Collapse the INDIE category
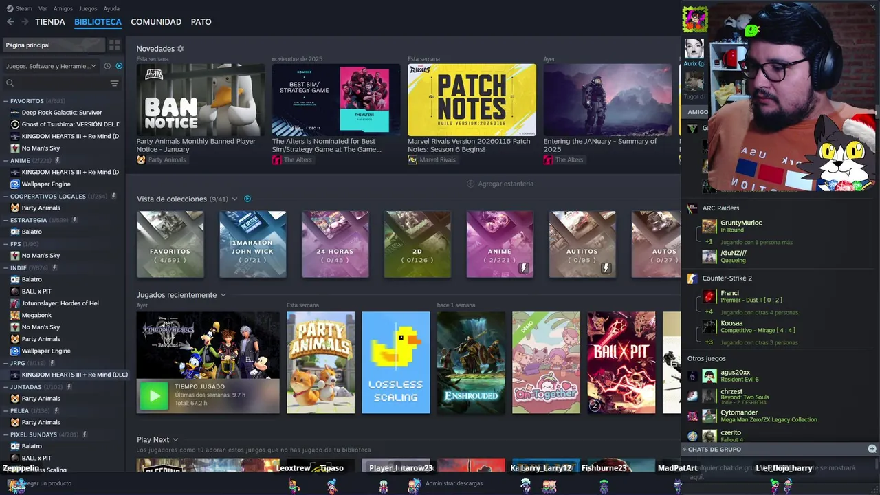 tap(6, 268)
